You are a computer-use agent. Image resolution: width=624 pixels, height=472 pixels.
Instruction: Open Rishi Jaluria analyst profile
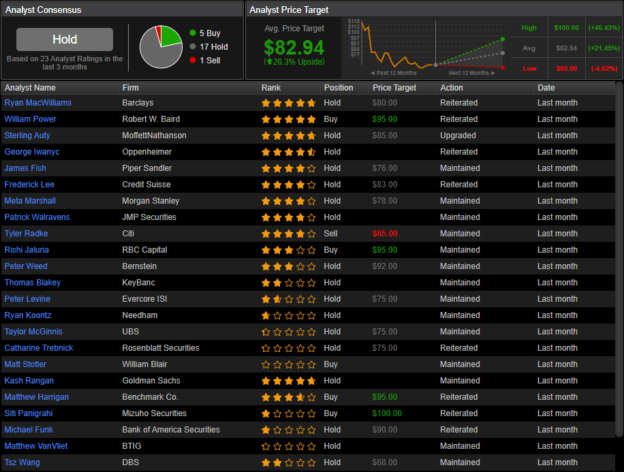click(x=27, y=249)
